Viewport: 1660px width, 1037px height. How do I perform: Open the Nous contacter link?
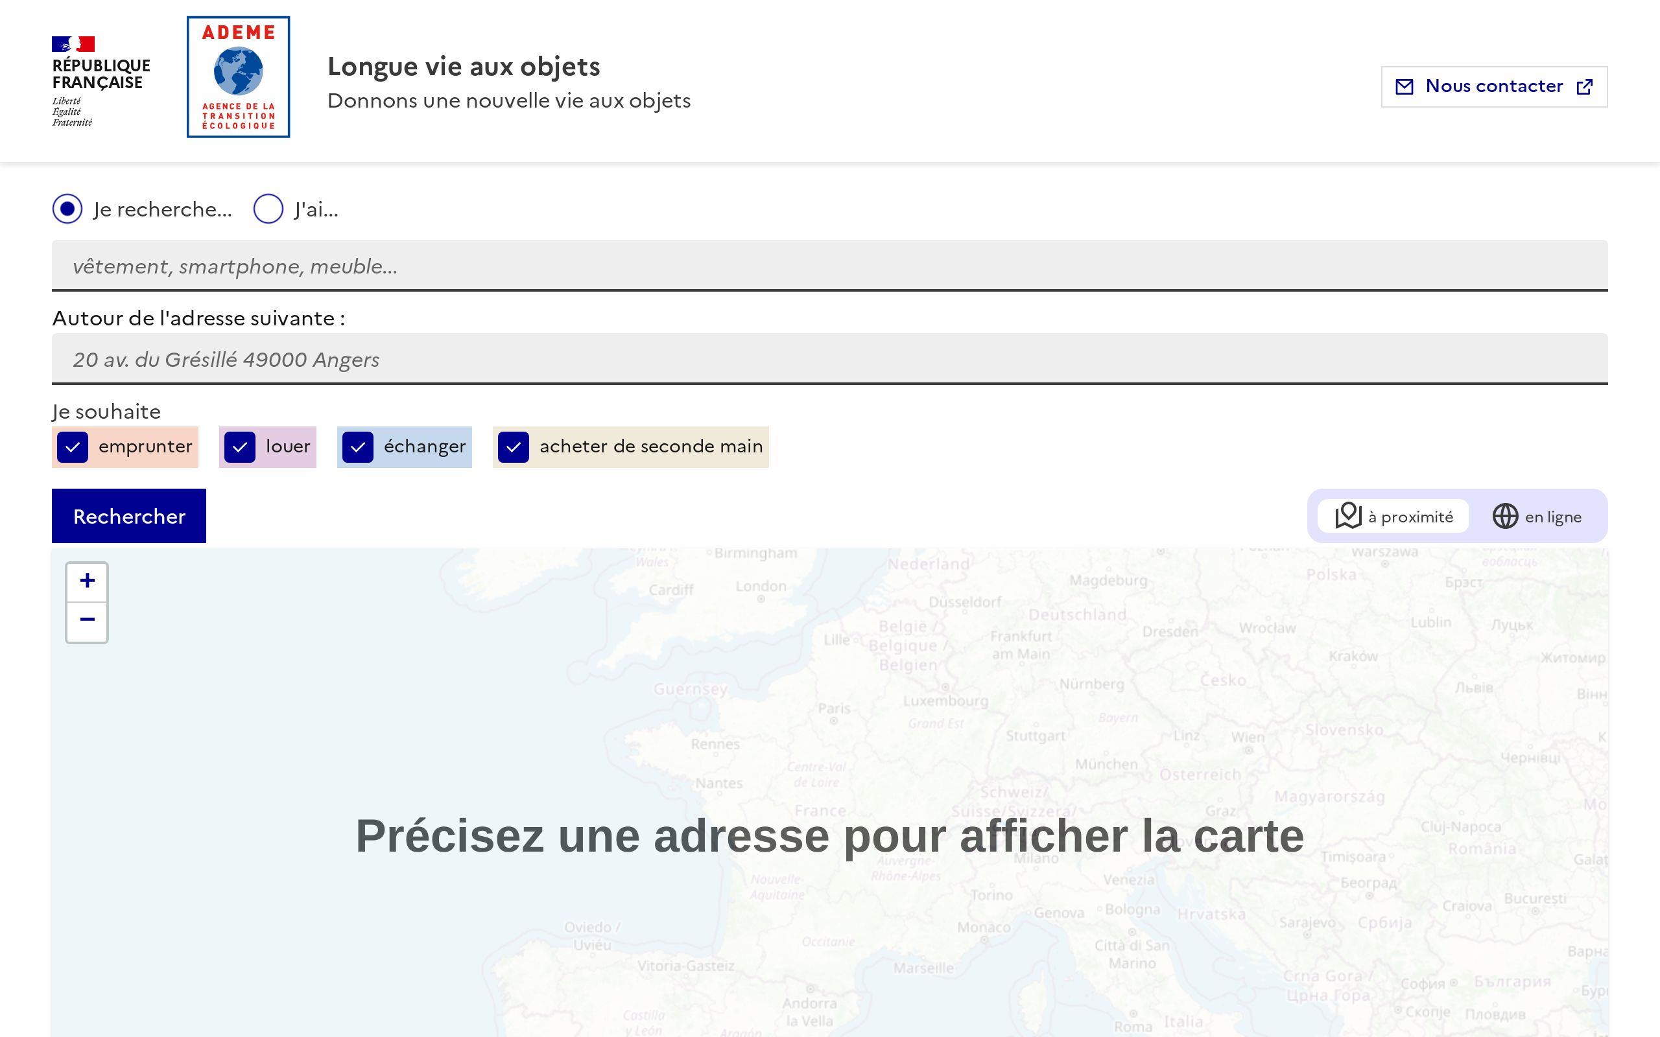(1494, 86)
